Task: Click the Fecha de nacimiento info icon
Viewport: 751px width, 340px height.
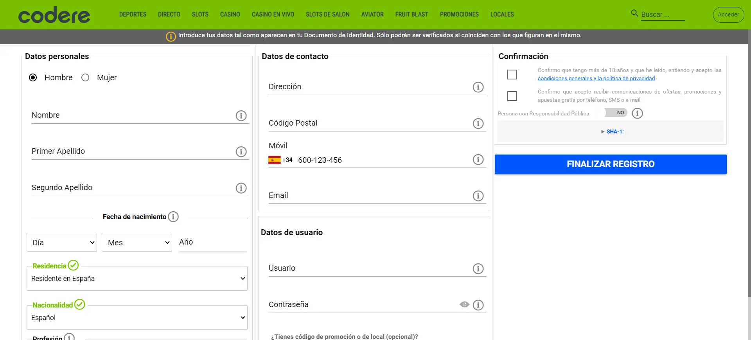Action: pos(173,217)
